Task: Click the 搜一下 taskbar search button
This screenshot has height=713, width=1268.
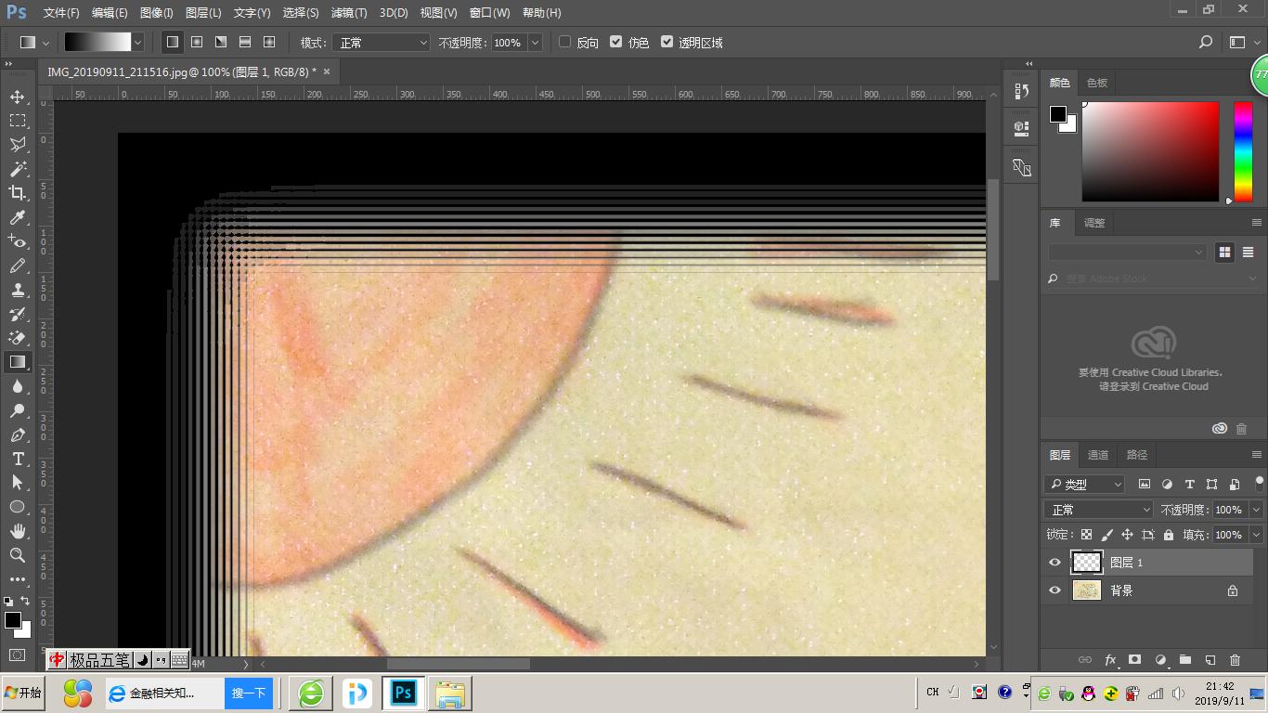Action: (248, 693)
